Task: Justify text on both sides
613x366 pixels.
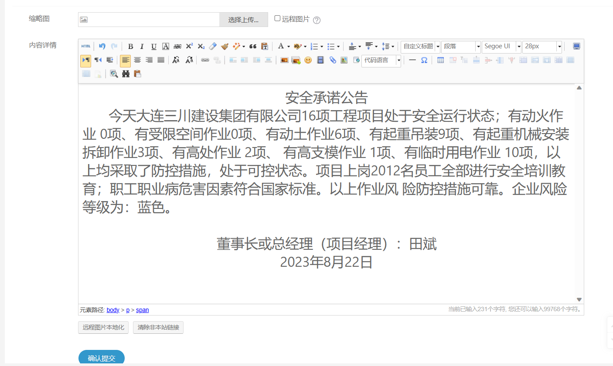Action: click(161, 60)
